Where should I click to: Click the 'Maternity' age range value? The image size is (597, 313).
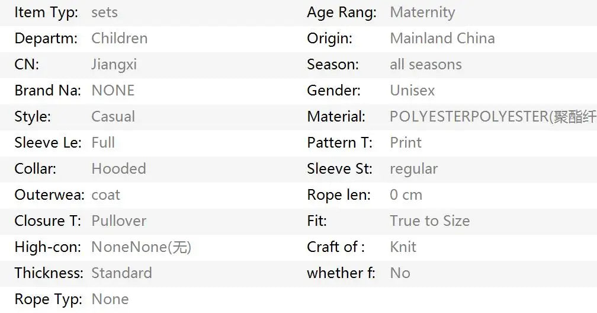tap(422, 12)
